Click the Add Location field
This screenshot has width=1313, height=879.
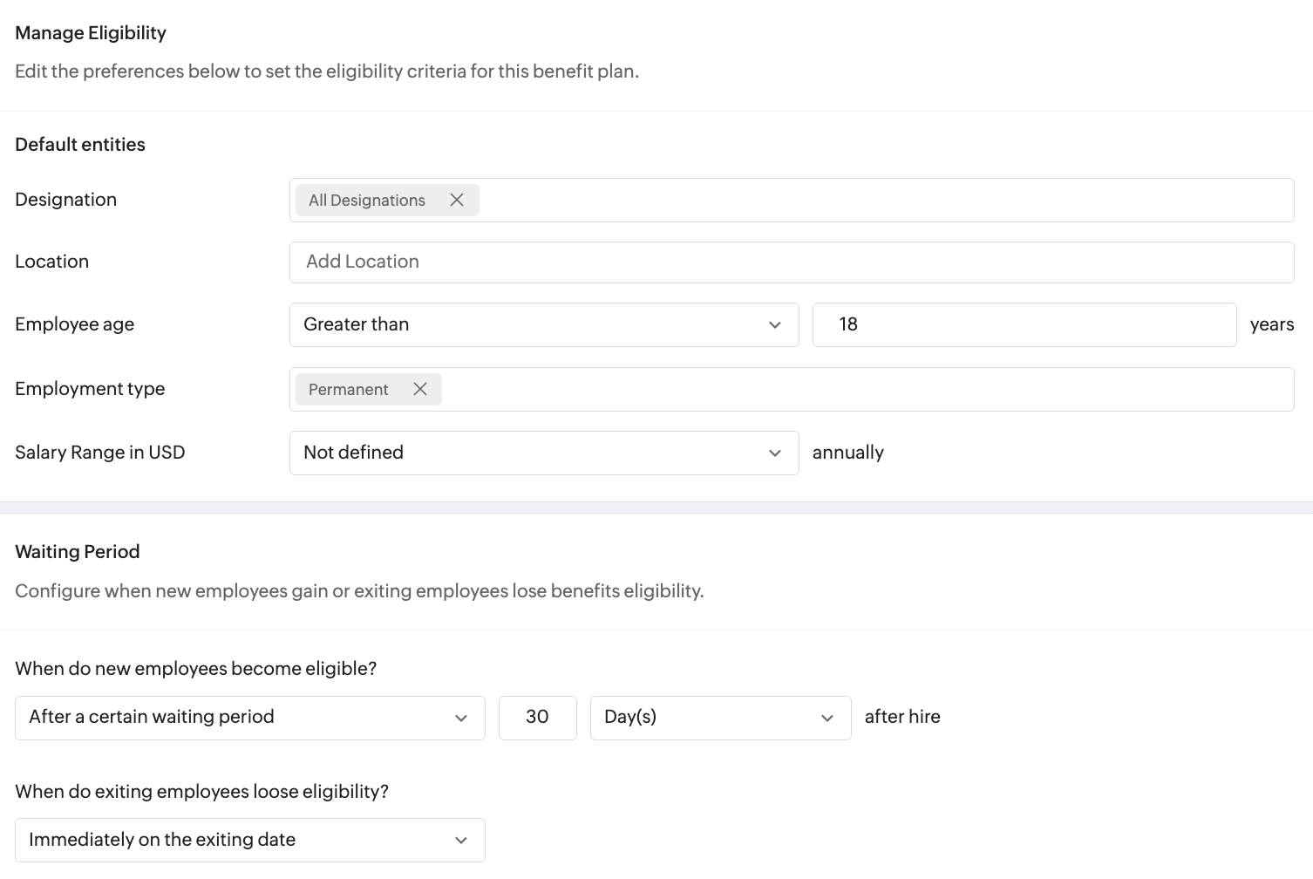[x=792, y=262]
